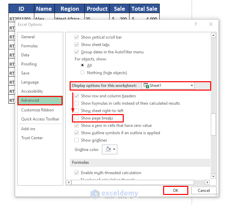Click the ID column header in worksheet
229x205 pixels.
(x=21, y=9)
